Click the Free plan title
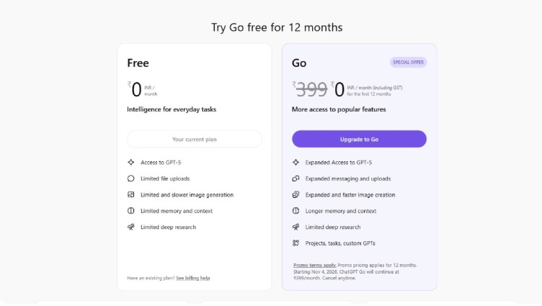Image resolution: width=542 pixels, height=306 pixels. 138,63
